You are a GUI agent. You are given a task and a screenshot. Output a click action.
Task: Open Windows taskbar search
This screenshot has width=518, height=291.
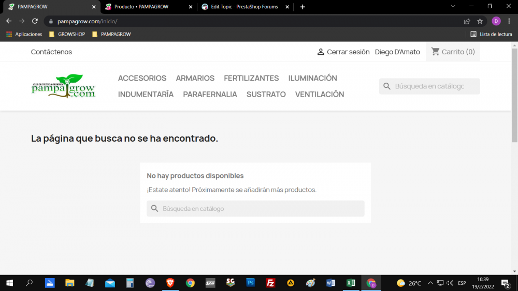(x=30, y=283)
